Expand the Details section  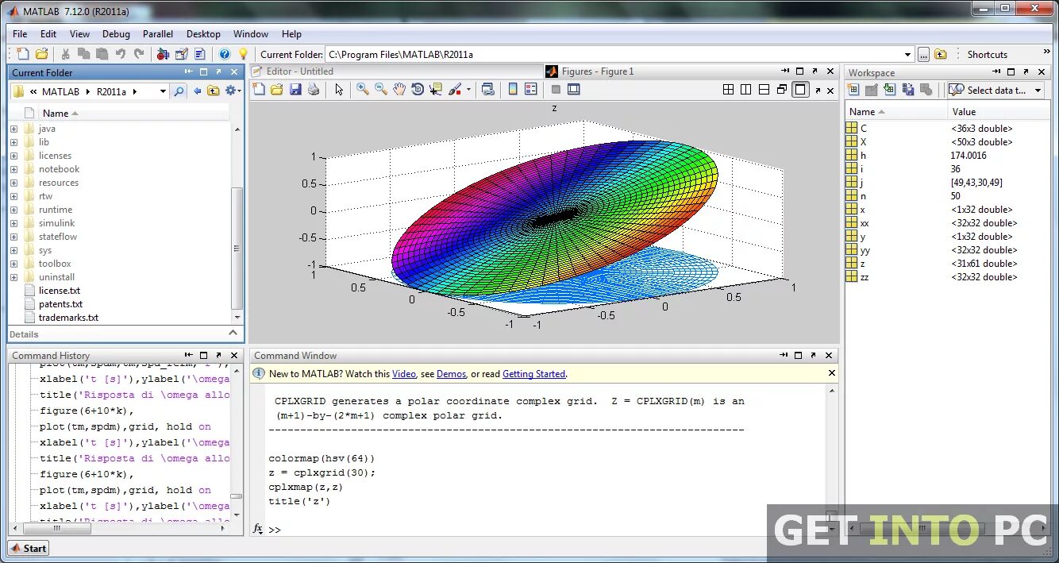(233, 334)
